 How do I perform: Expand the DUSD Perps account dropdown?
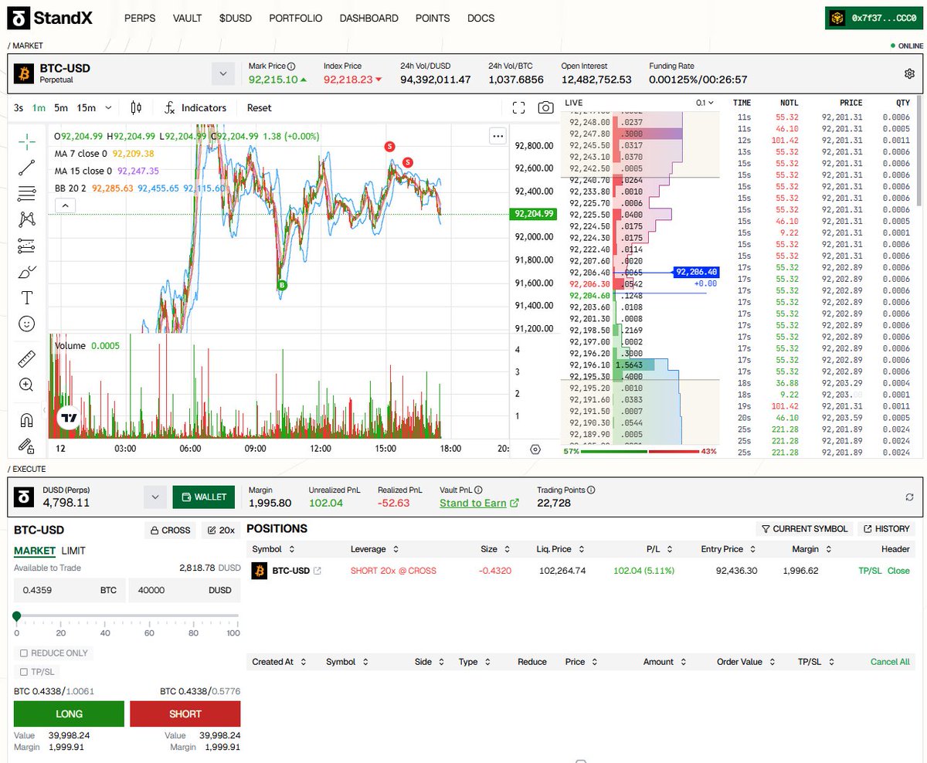[x=155, y=497]
